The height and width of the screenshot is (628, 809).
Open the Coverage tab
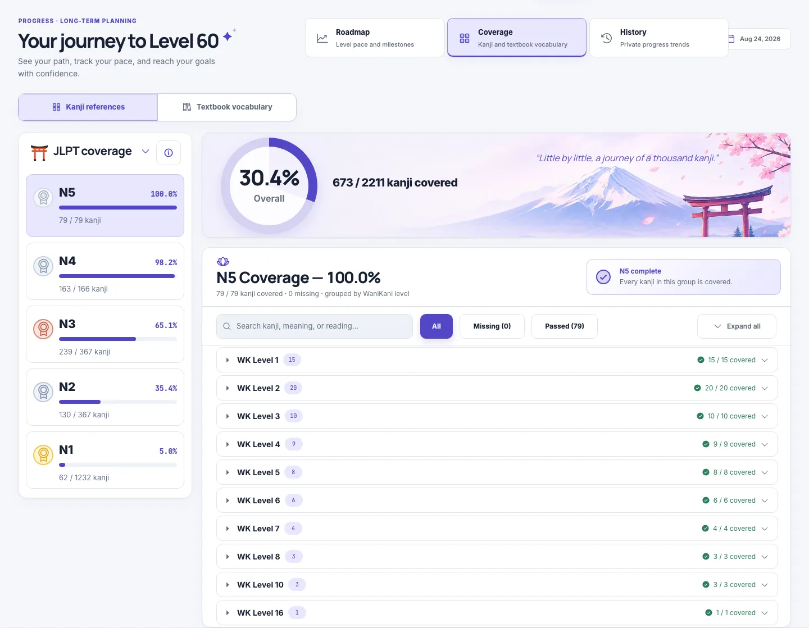[517, 38]
